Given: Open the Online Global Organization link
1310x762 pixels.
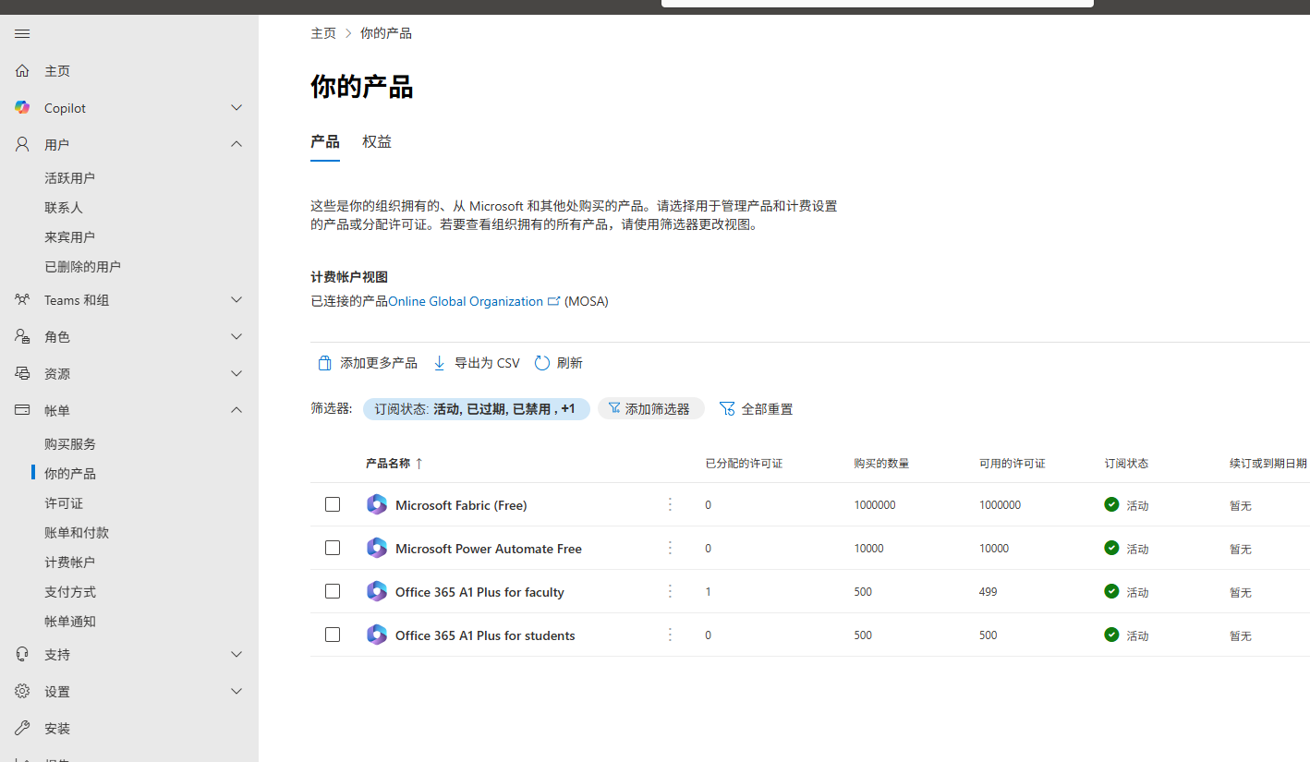Looking at the screenshot, I should (x=466, y=301).
